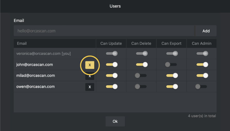The width and height of the screenshot is (230, 131).
Task: Enable Can Delete for milad@orcascan.com
Action: [x=141, y=75]
